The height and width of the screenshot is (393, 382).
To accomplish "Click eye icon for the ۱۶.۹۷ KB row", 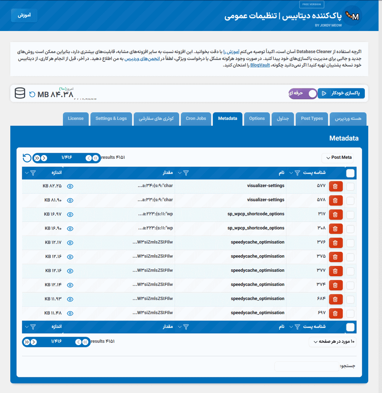I will (x=70, y=215).
